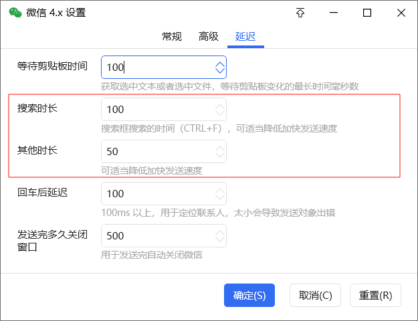Screen dimensions: 418x321
Task: Click the WeChat logo icon in title bar
Action: pos(15,13)
